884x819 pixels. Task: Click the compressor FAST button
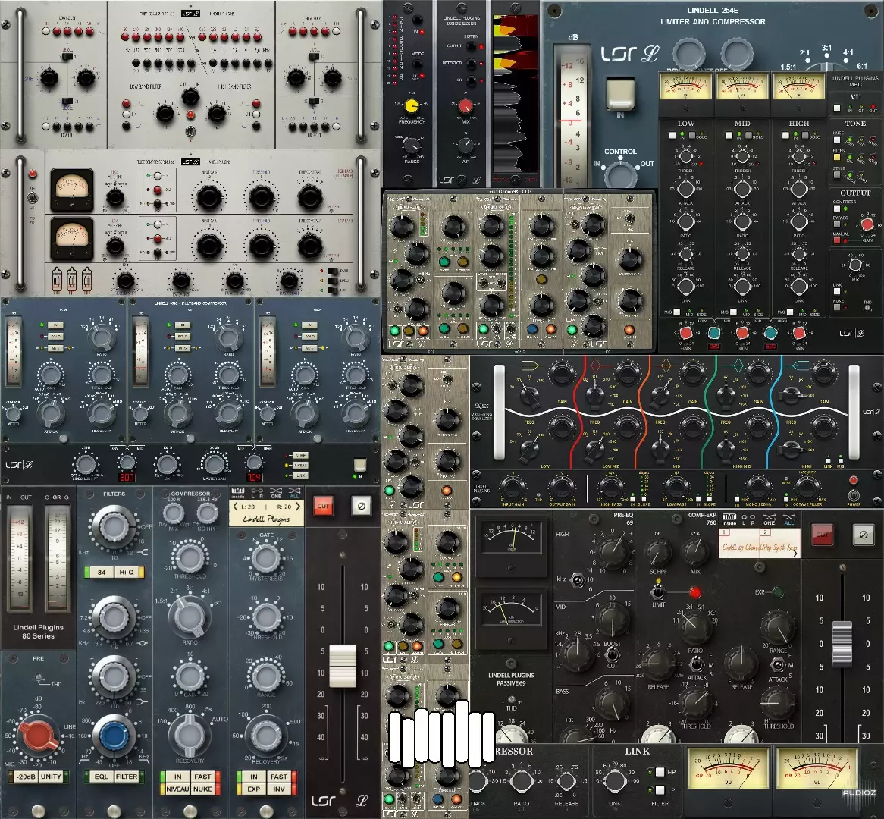202,777
